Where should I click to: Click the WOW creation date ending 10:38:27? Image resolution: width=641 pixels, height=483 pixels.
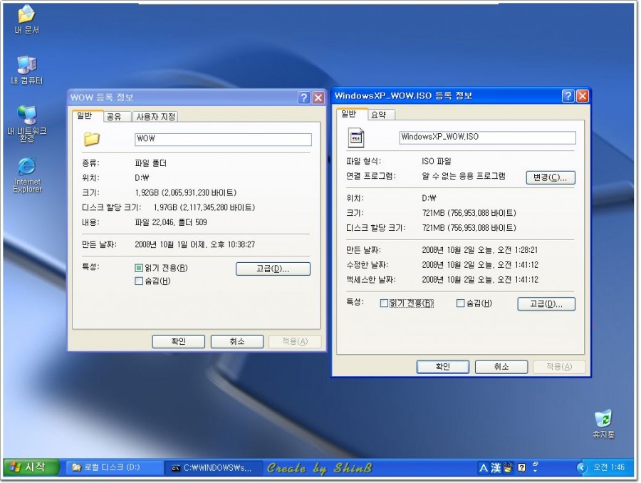195,244
